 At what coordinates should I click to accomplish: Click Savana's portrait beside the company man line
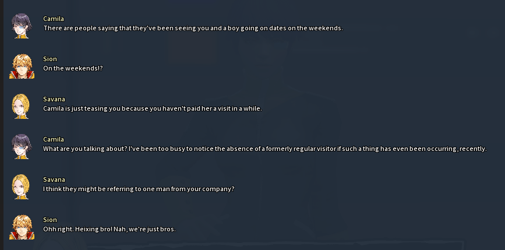point(22,186)
